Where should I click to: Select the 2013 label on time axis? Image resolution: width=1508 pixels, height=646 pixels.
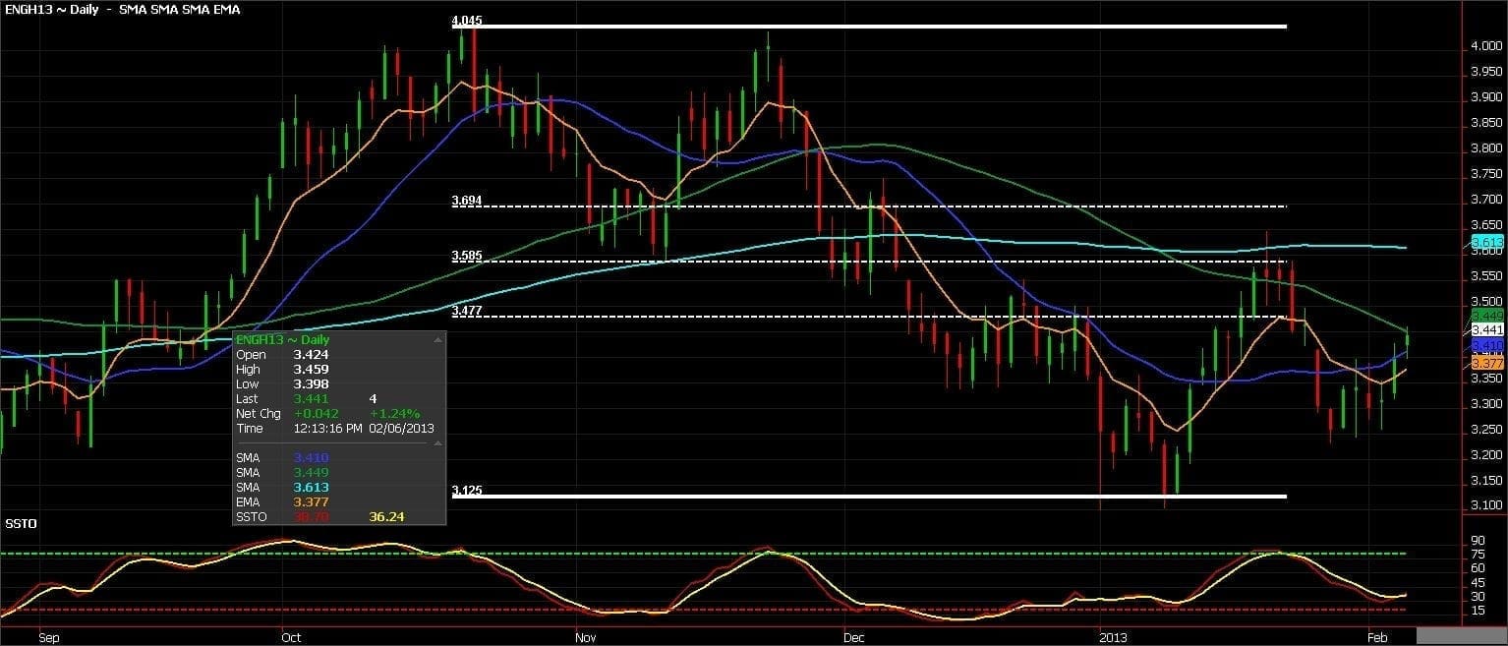tap(1114, 637)
